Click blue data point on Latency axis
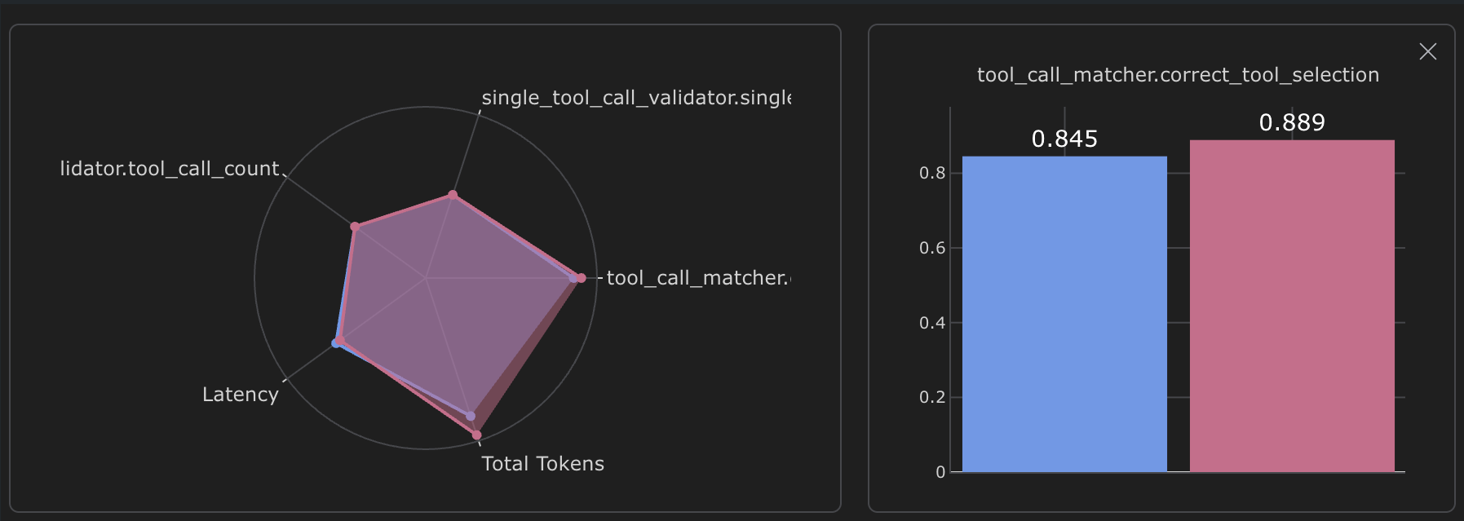1464x521 pixels. [x=335, y=343]
